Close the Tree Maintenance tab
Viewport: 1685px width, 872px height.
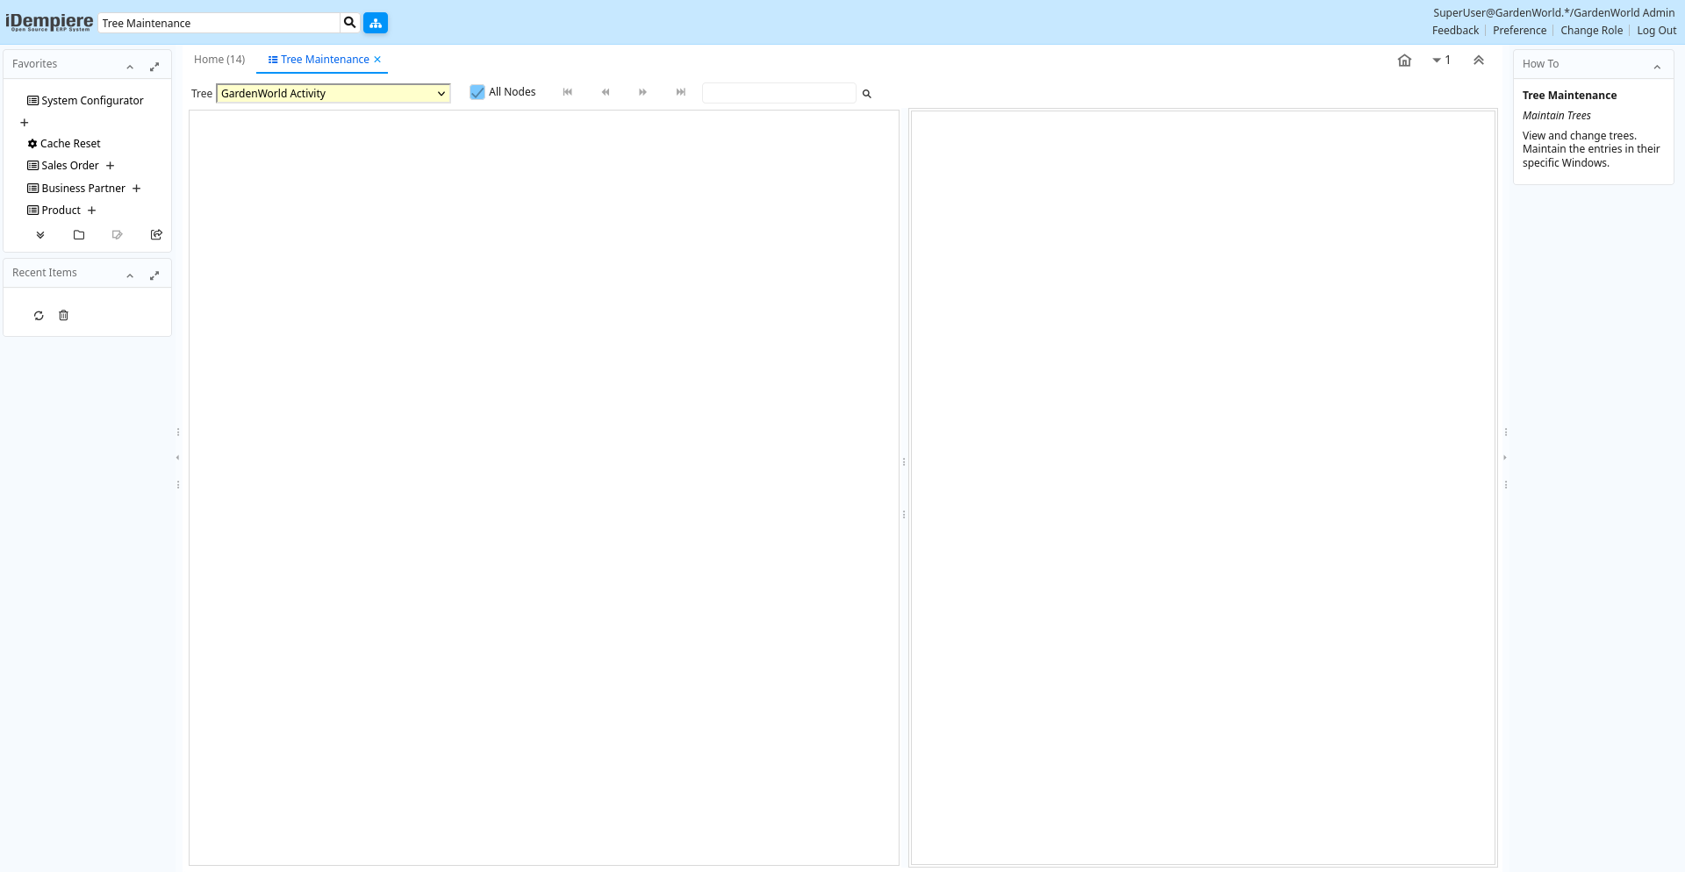[x=377, y=60]
